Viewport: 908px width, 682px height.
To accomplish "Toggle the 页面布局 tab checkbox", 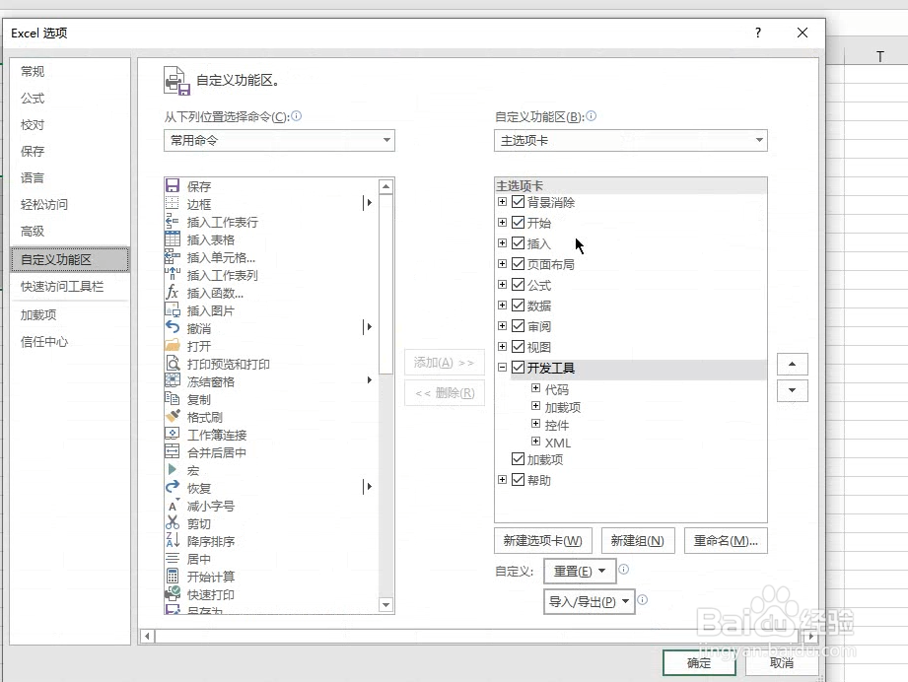I will tap(519, 264).
